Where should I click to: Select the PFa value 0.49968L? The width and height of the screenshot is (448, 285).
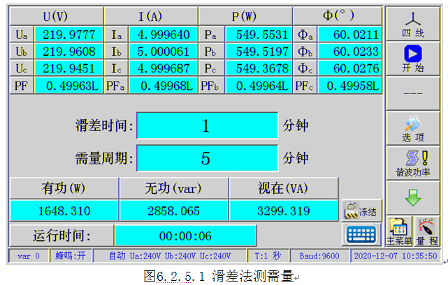tap(163, 86)
